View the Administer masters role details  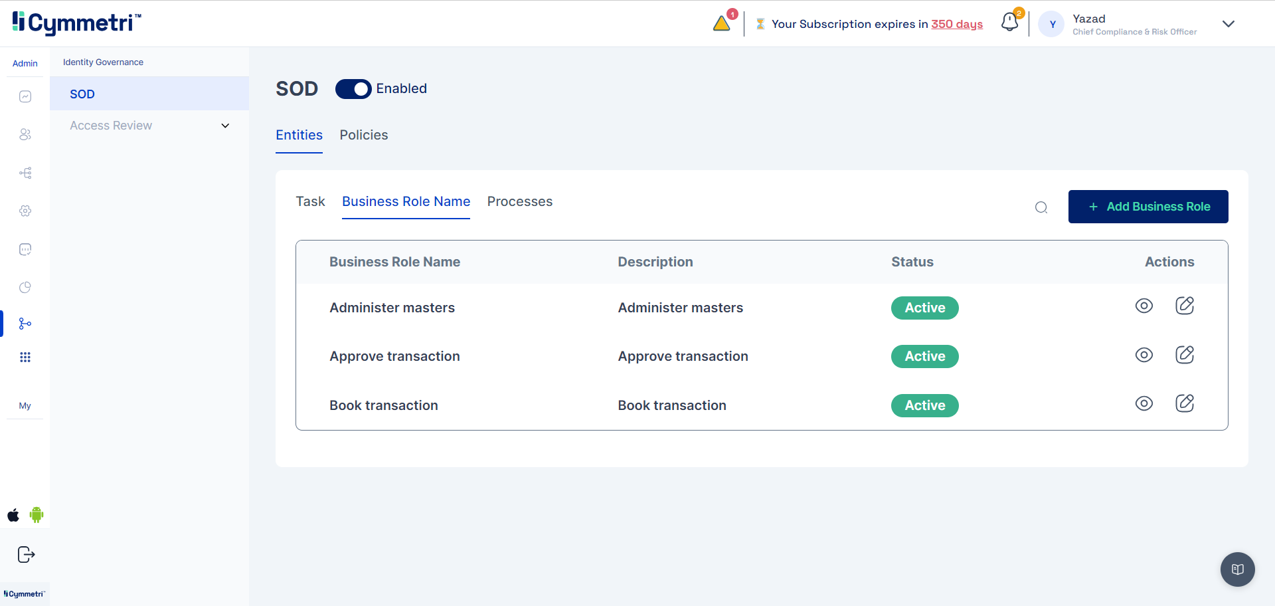point(1144,306)
